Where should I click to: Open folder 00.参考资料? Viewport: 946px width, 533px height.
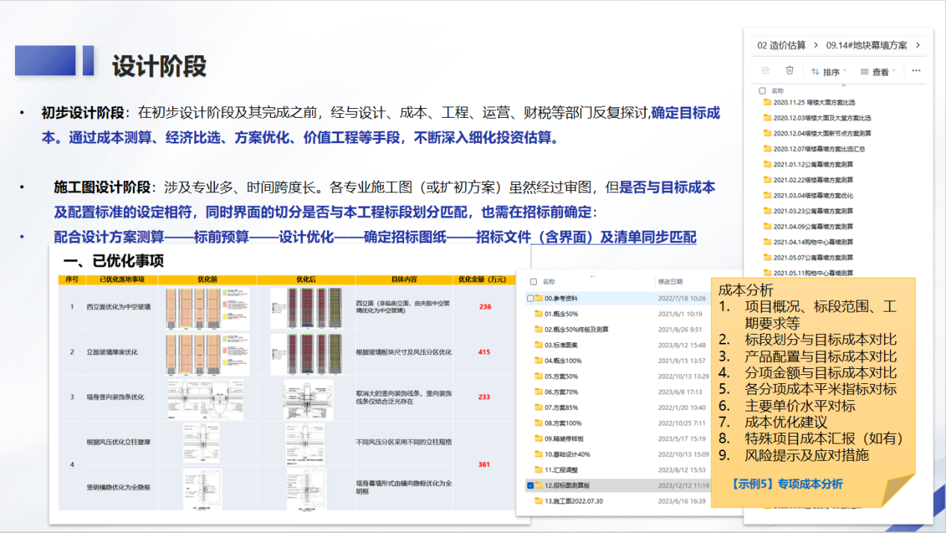tap(556, 298)
